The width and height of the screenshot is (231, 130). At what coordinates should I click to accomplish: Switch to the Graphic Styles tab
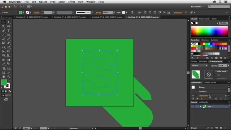pyautogui.click(x=210, y=83)
